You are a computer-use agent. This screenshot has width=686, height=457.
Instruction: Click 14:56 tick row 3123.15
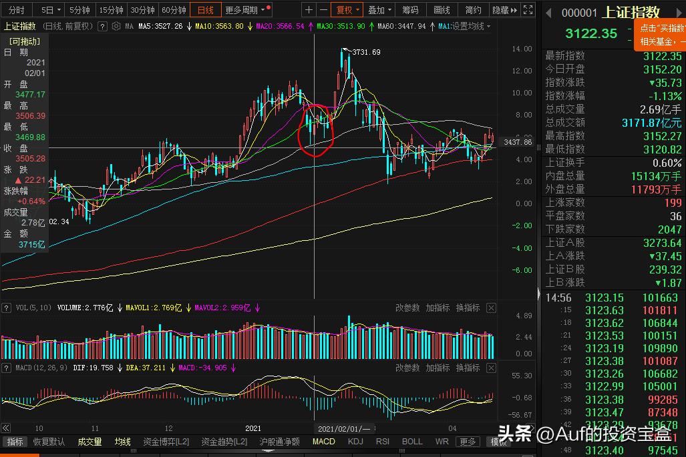pyautogui.click(x=612, y=298)
